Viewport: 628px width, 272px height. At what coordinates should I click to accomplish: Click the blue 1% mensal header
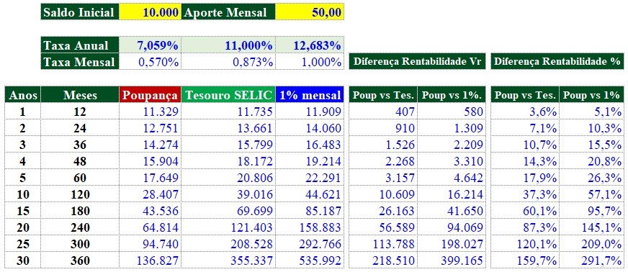(x=309, y=95)
